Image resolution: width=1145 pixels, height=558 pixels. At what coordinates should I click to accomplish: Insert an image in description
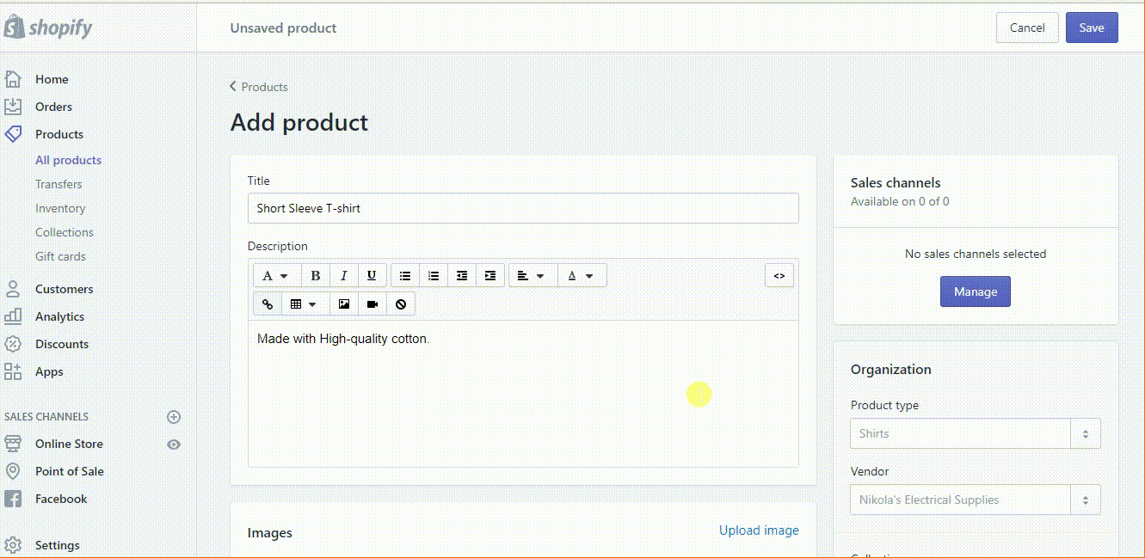point(344,304)
